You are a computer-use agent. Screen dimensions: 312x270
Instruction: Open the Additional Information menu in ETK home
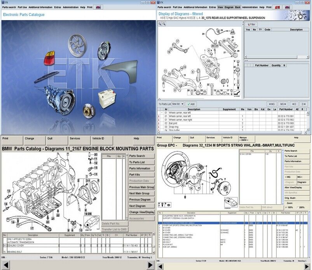click(41, 7)
